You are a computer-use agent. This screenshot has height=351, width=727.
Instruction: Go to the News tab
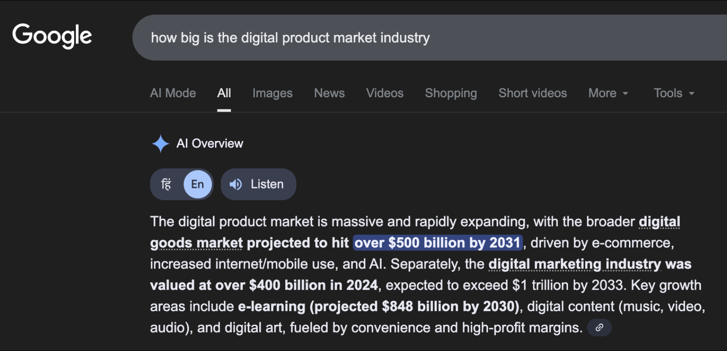(329, 93)
